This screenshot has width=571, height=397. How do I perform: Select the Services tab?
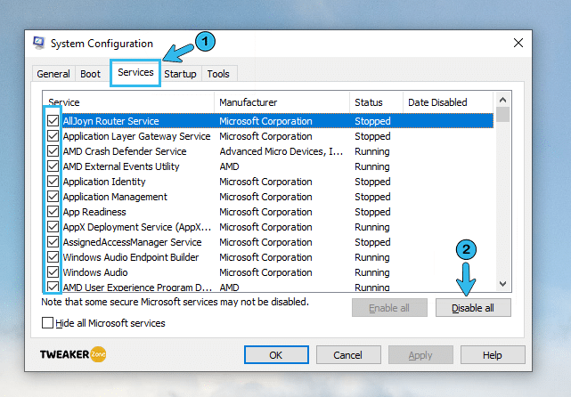coord(135,72)
